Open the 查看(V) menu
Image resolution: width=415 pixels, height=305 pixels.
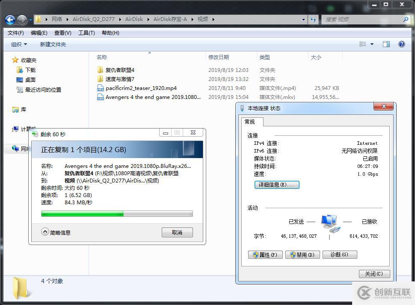tap(63, 33)
